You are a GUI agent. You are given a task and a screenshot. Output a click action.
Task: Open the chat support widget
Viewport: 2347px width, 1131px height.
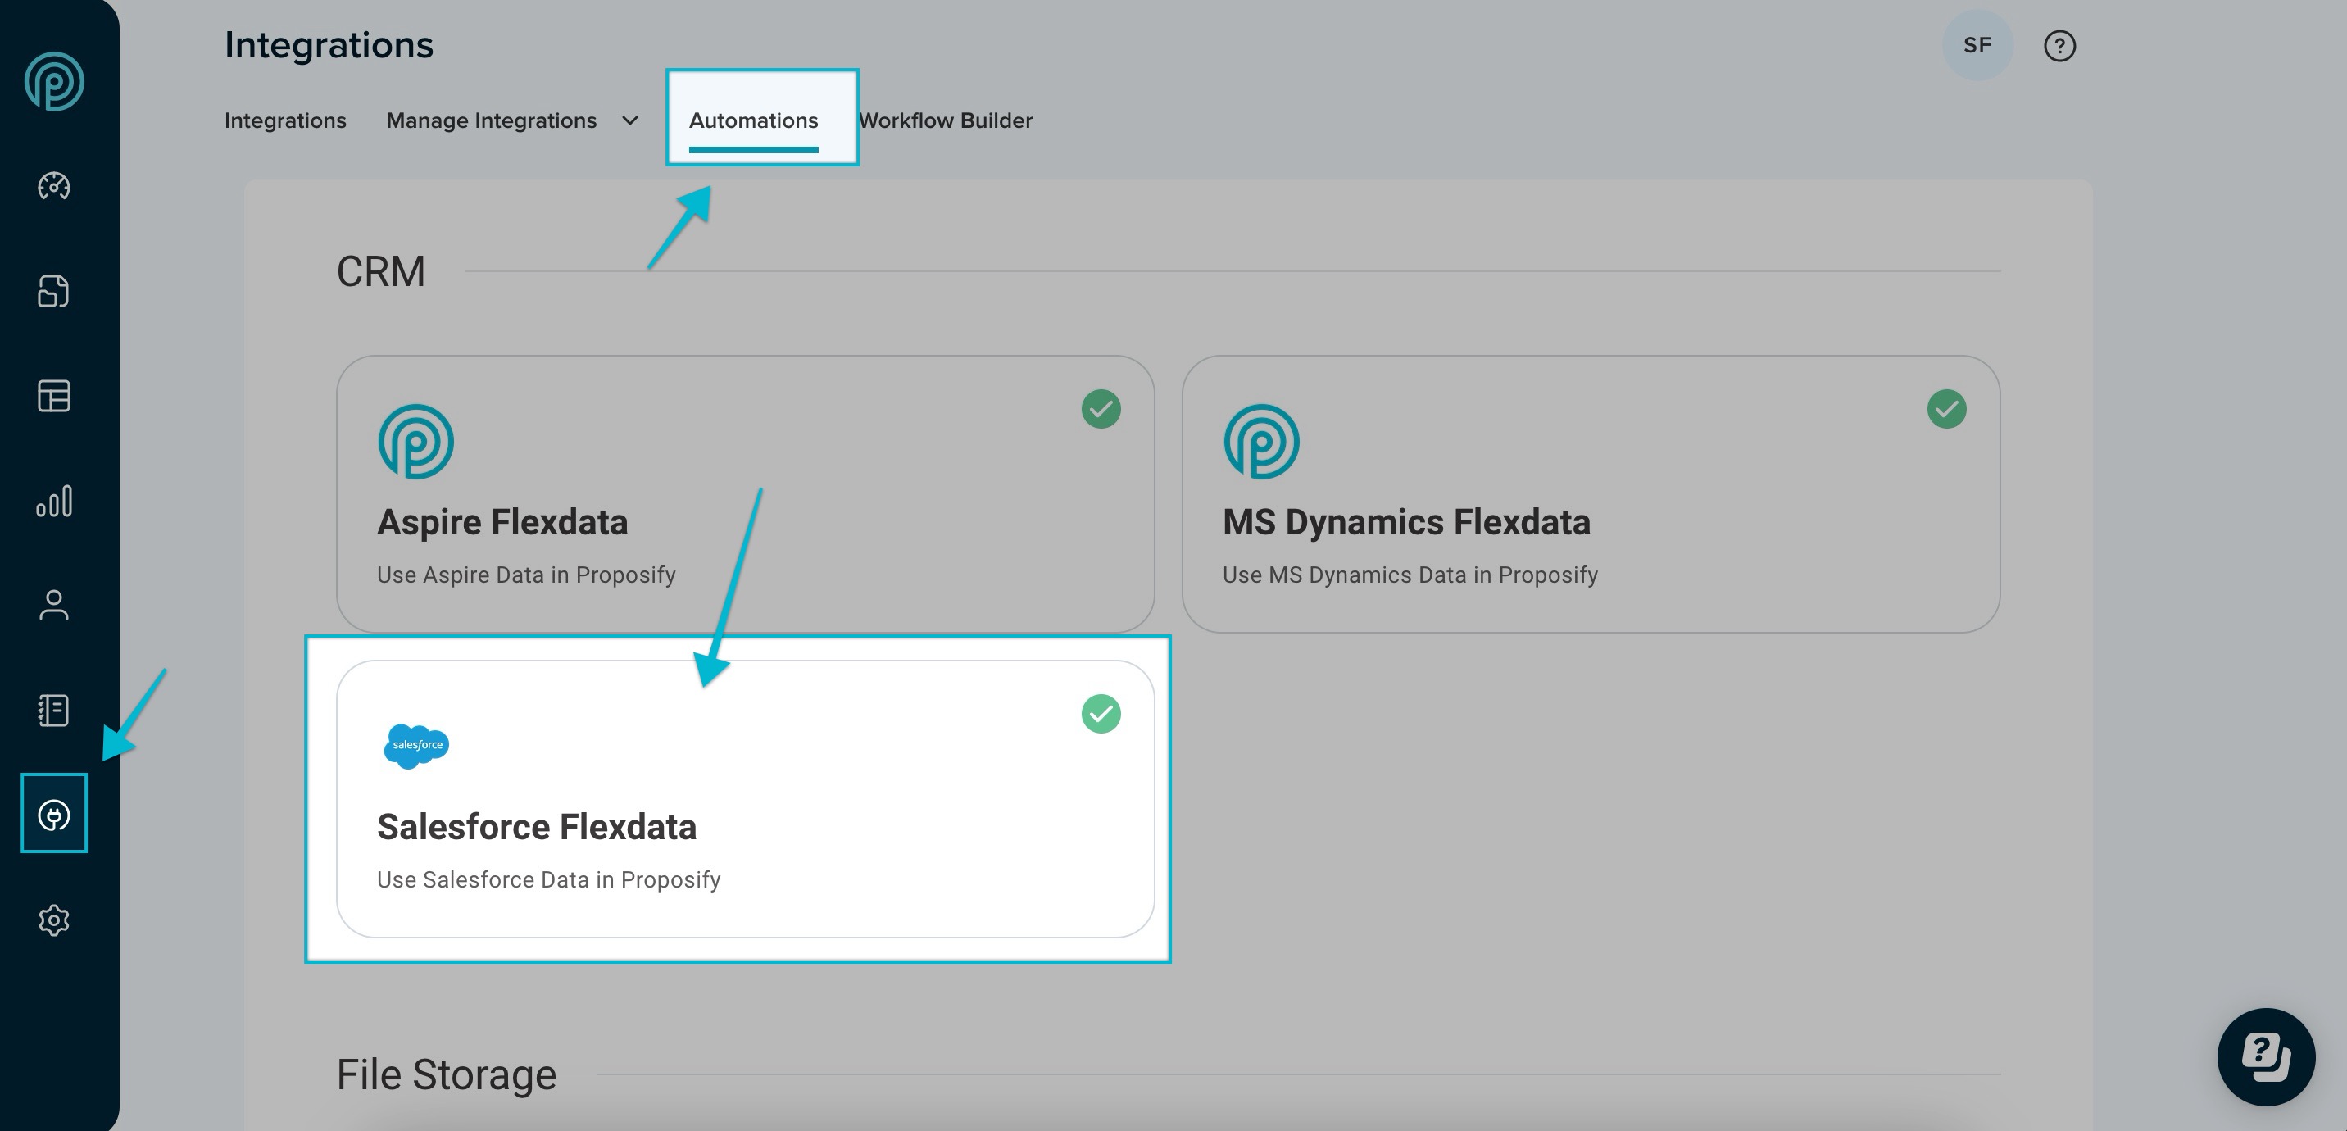point(2266,1056)
